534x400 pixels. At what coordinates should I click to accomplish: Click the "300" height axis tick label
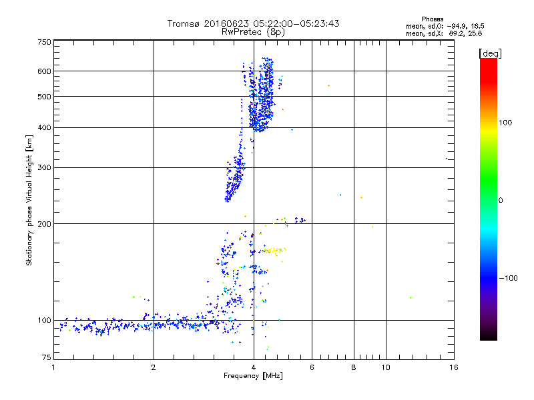pos(44,168)
